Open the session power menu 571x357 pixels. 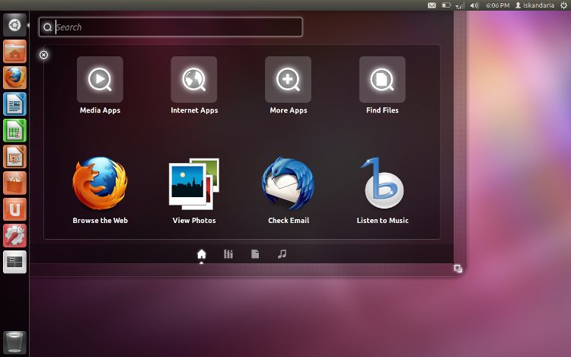pyautogui.click(x=563, y=5)
